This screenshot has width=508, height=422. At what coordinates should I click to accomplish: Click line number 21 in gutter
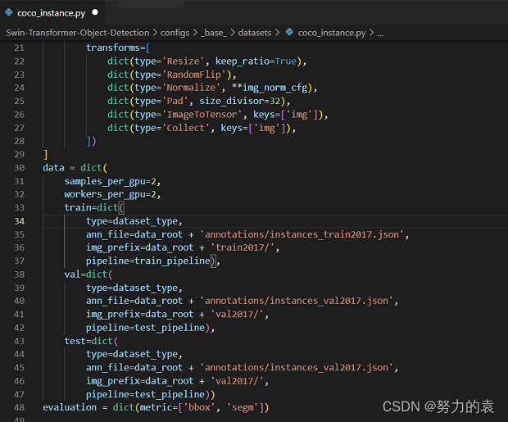pos(19,48)
